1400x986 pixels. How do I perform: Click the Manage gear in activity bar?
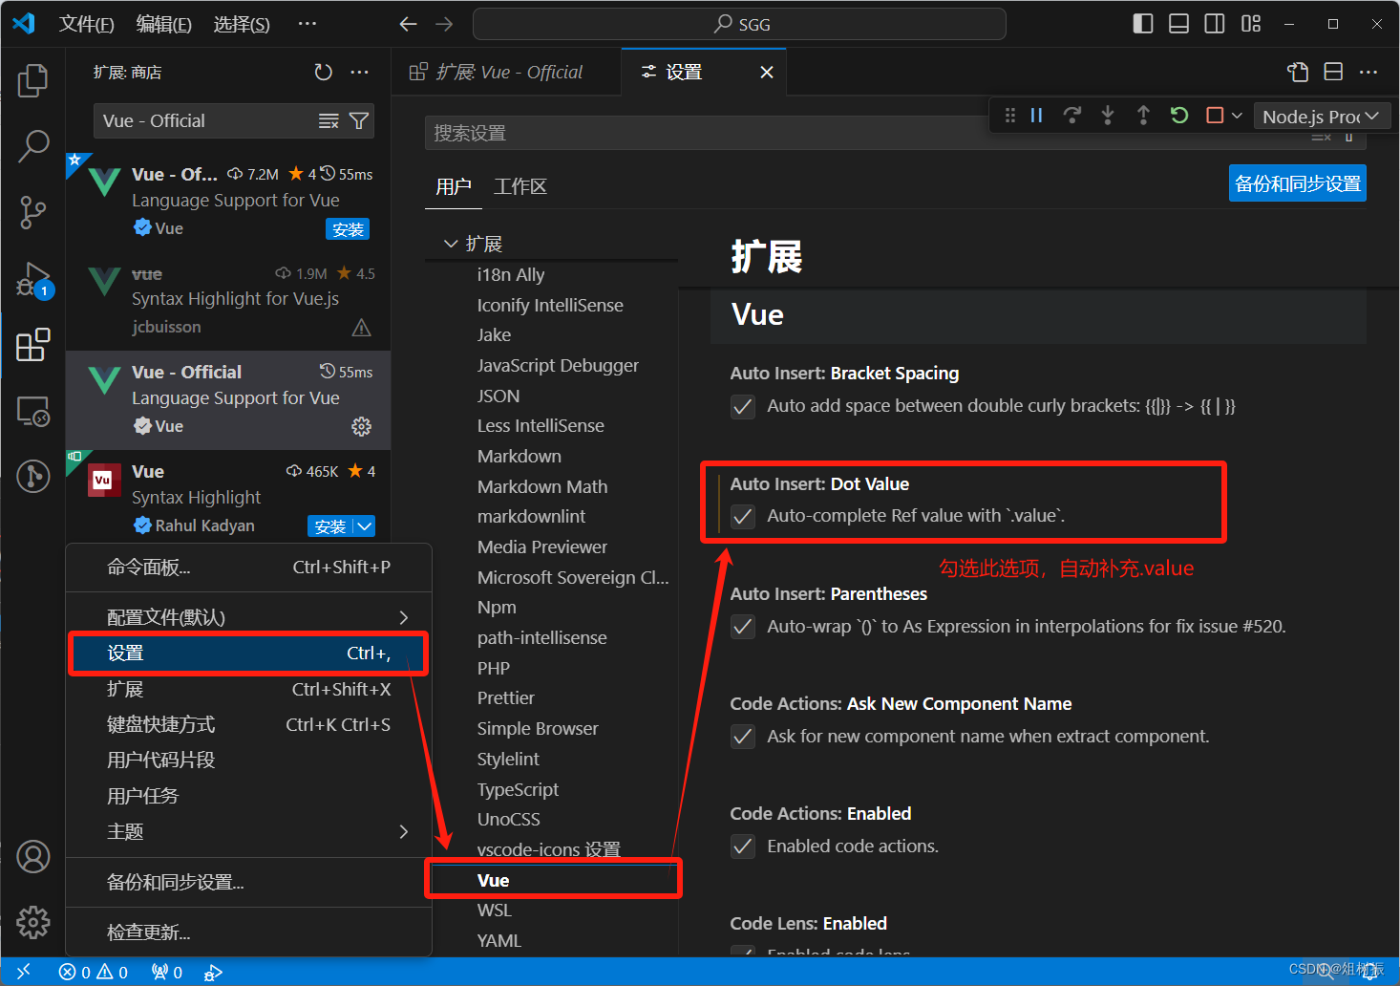[33, 922]
